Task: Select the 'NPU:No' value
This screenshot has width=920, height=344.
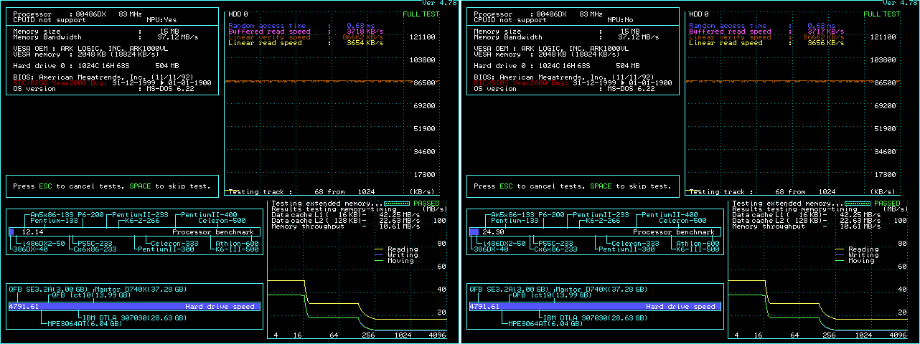Action: (x=618, y=20)
